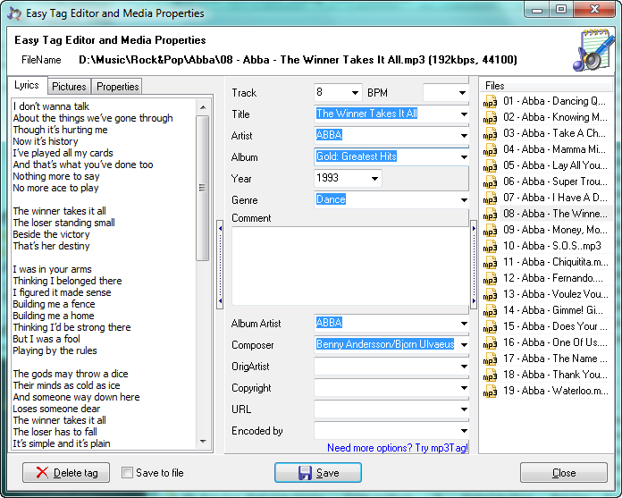Switch to the Properties tab
This screenshot has width=622, height=498.
(117, 86)
